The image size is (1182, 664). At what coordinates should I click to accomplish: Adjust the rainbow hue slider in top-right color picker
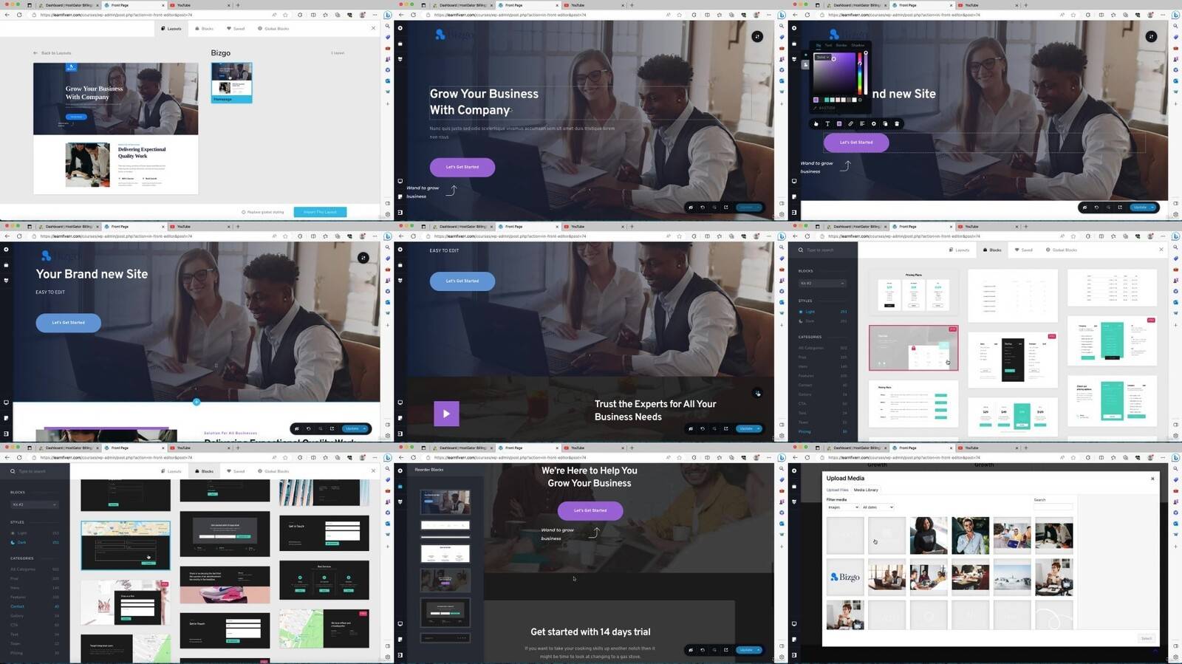pos(859,73)
